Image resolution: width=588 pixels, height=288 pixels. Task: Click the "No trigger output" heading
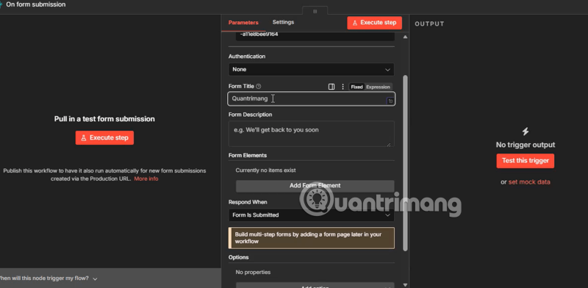(526, 145)
